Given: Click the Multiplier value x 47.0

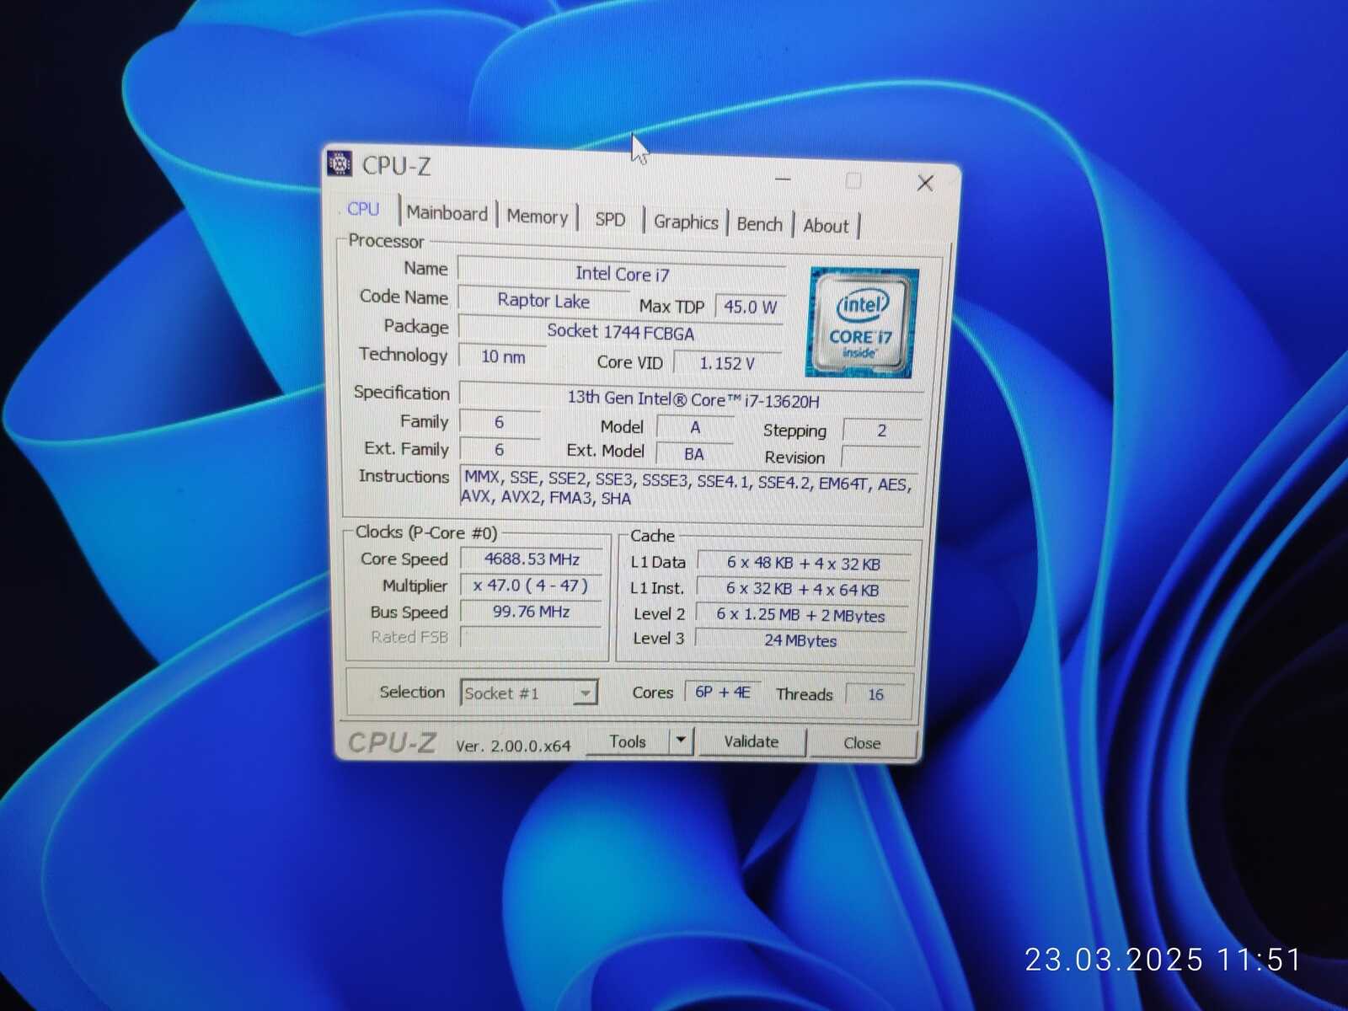Looking at the screenshot, I should coord(531,586).
